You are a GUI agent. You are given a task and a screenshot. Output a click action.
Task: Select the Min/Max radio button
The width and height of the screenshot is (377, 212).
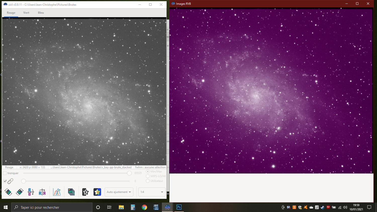pos(148,172)
